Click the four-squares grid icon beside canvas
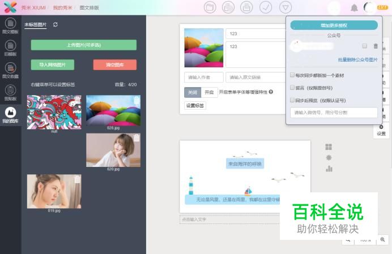 329,147
